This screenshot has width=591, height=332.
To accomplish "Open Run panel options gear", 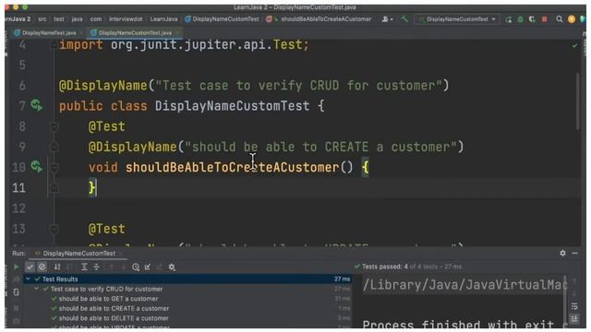I will [562, 254].
